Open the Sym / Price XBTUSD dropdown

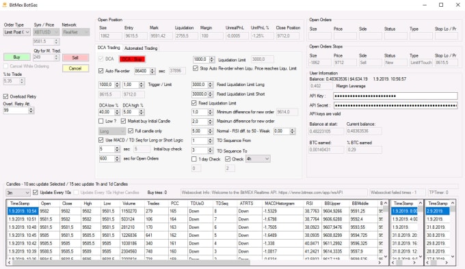click(46, 32)
